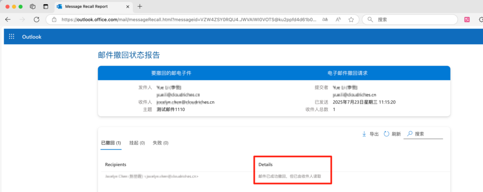The width and height of the screenshot is (483, 192).
Task: Switch to the 失败 (0) tab
Action: click(x=160, y=143)
